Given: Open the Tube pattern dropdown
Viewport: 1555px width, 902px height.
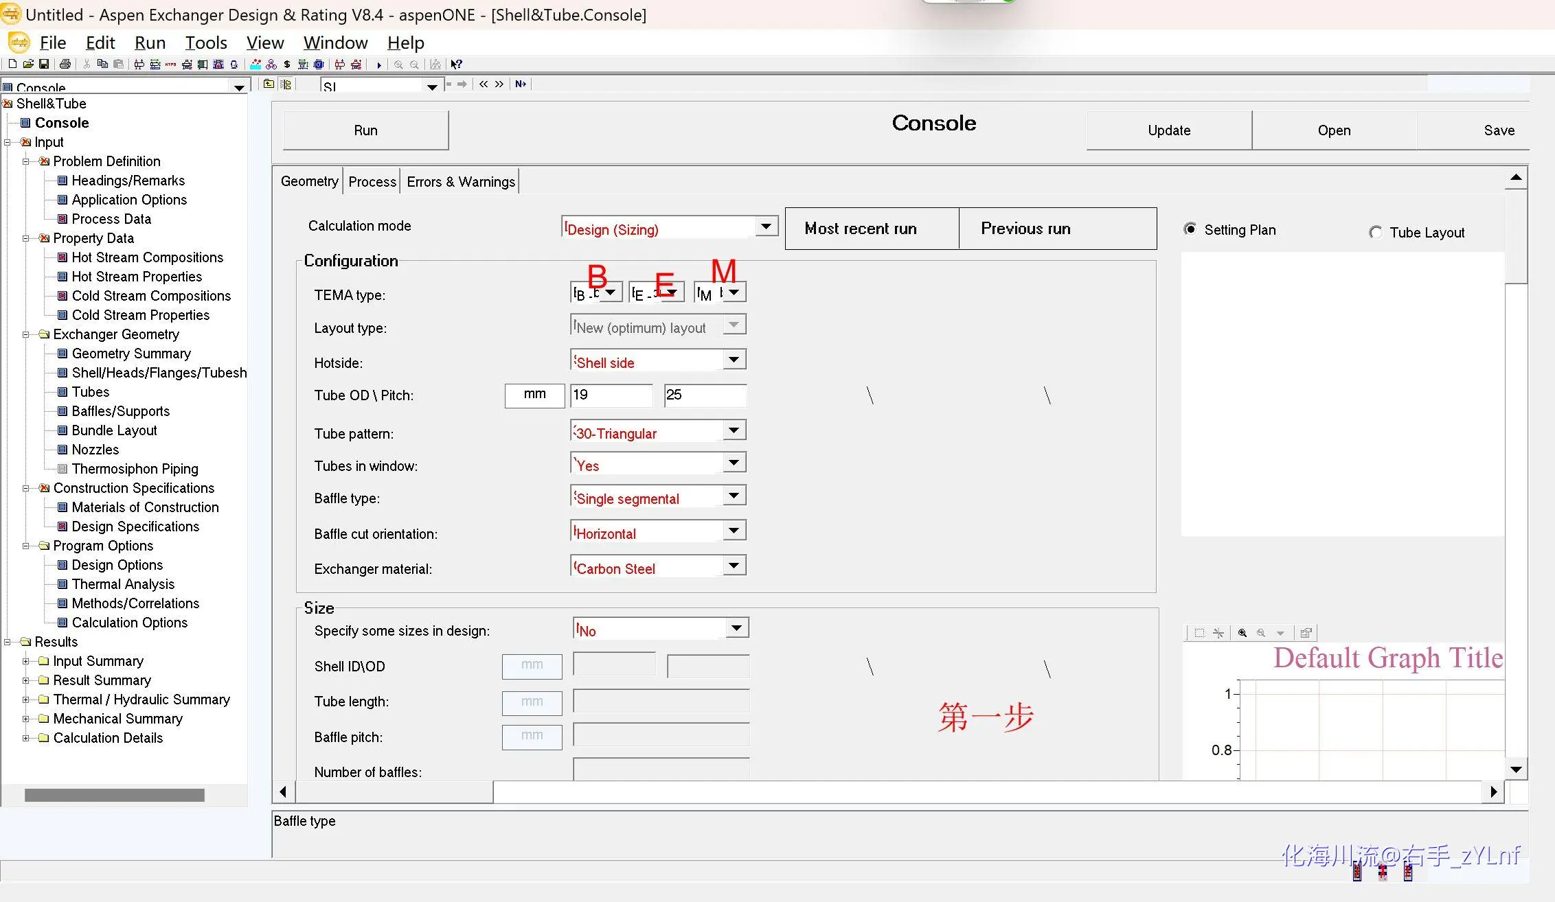Looking at the screenshot, I should click(734, 430).
